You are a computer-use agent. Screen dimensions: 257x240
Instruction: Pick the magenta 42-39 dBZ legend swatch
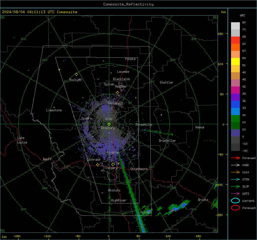pyautogui.click(x=235, y=90)
